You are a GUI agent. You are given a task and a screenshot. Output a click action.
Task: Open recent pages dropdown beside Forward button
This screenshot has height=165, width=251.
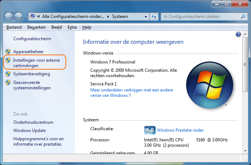tap(26, 17)
